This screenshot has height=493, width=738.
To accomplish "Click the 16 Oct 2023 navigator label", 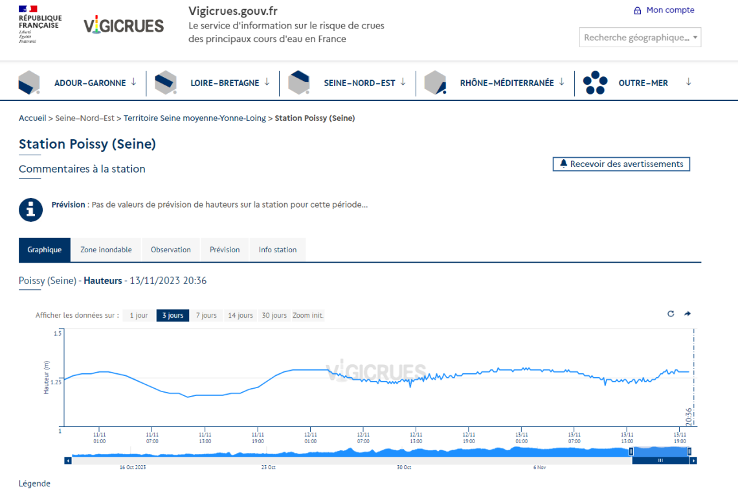I will click(x=133, y=468).
